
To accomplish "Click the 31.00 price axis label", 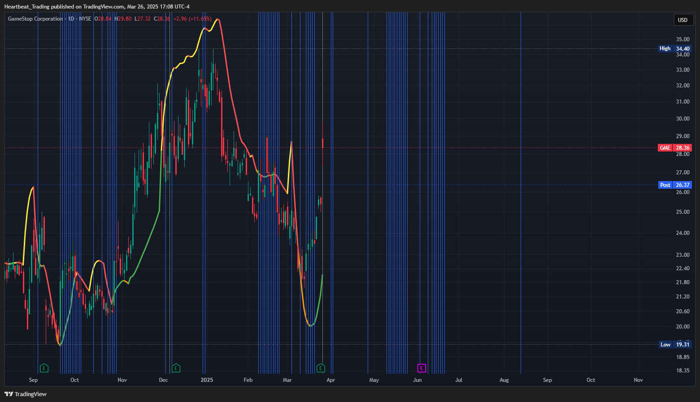I will coord(683,102).
